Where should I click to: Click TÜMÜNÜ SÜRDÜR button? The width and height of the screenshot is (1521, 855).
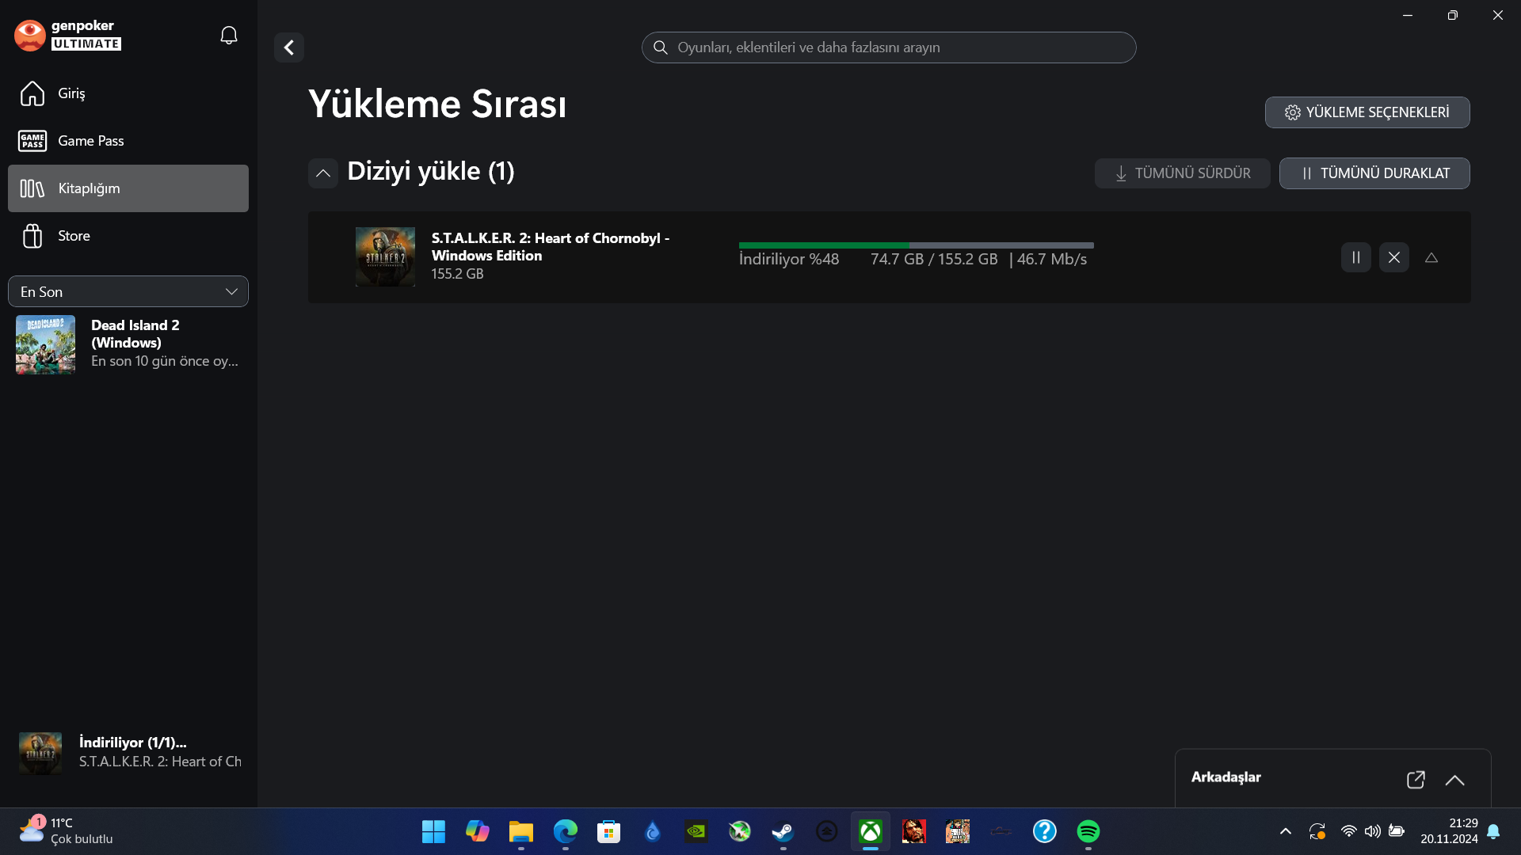coord(1183,173)
